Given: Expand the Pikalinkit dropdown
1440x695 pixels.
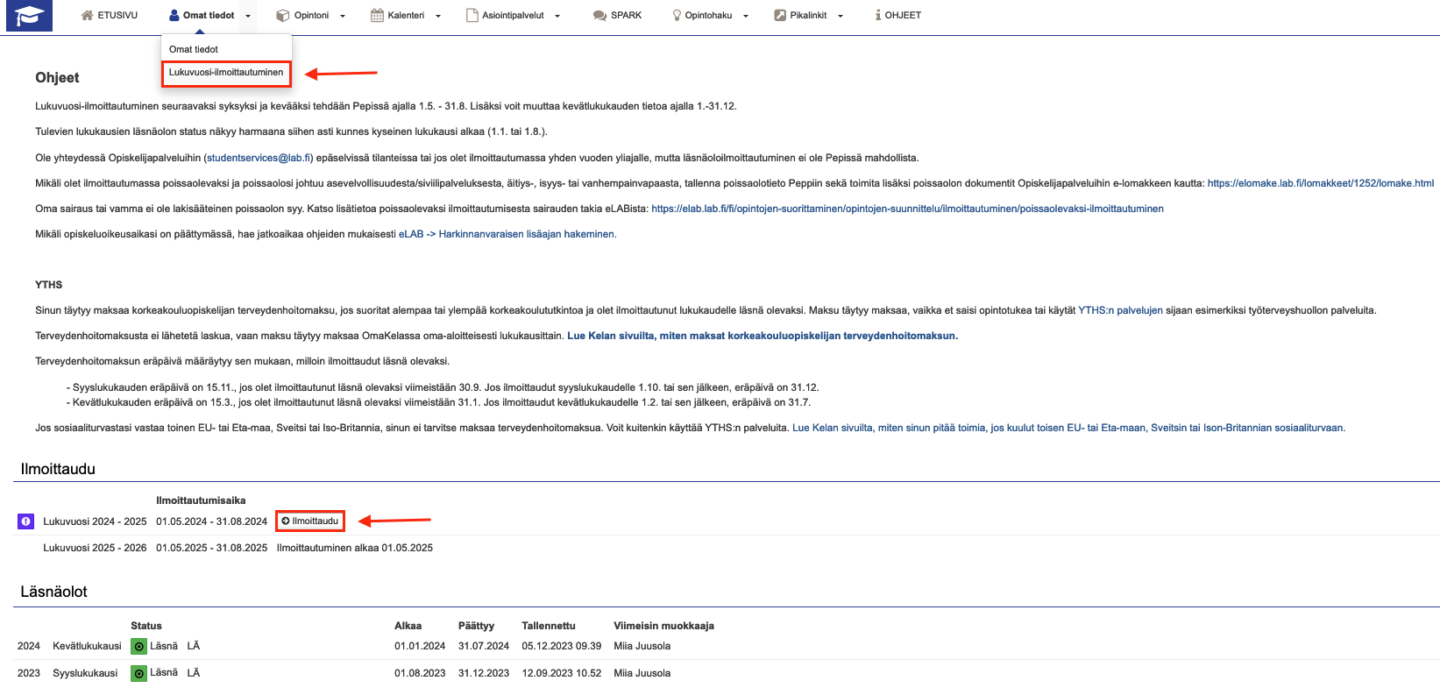Looking at the screenshot, I should coord(841,16).
